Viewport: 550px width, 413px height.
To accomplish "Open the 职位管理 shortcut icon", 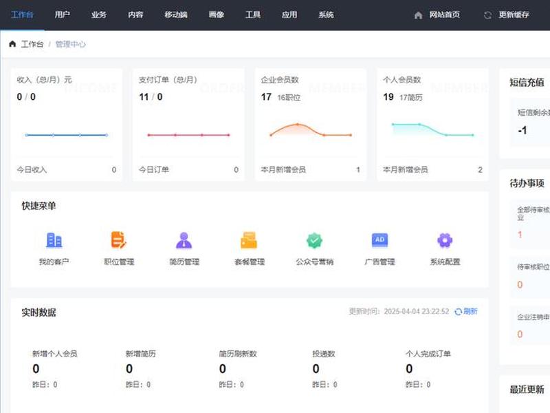I will point(119,240).
